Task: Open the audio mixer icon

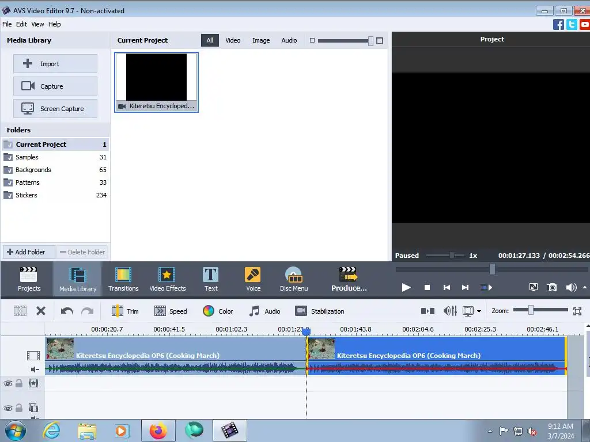Action: pyautogui.click(x=450, y=311)
